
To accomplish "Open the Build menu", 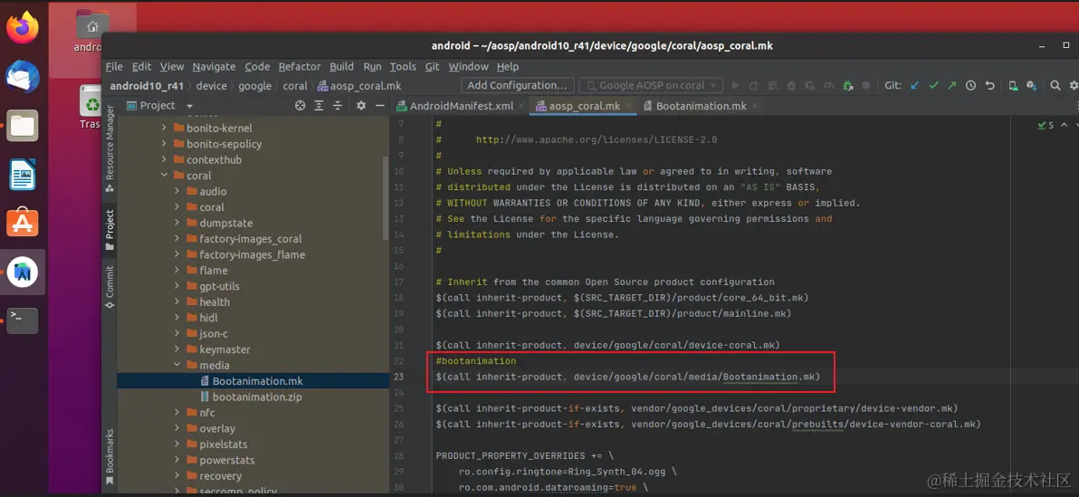I will (341, 67).
